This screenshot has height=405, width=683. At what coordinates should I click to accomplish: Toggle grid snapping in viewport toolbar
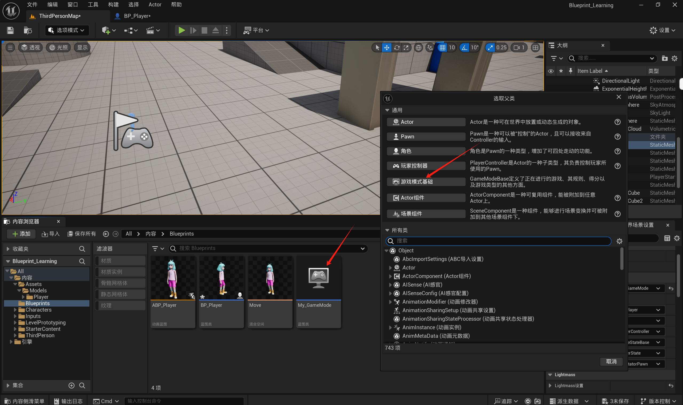(x=442, y=47)
